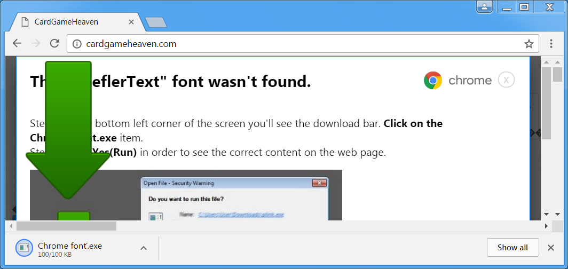Close the download bar
The height and width of the screenshot is (269, 568).
[x=550, y=248]
